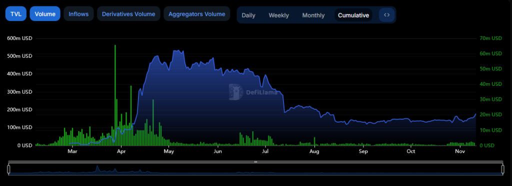Switch grouping to Monthly
This screenshot has width=512, height=186.
[x=313, y=15]
